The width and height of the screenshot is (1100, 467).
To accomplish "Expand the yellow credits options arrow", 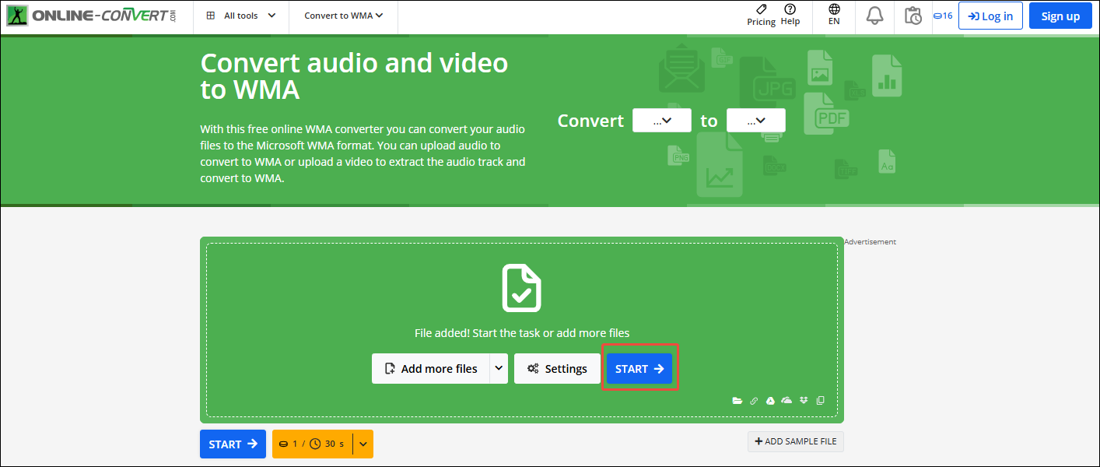I will 363,444.
